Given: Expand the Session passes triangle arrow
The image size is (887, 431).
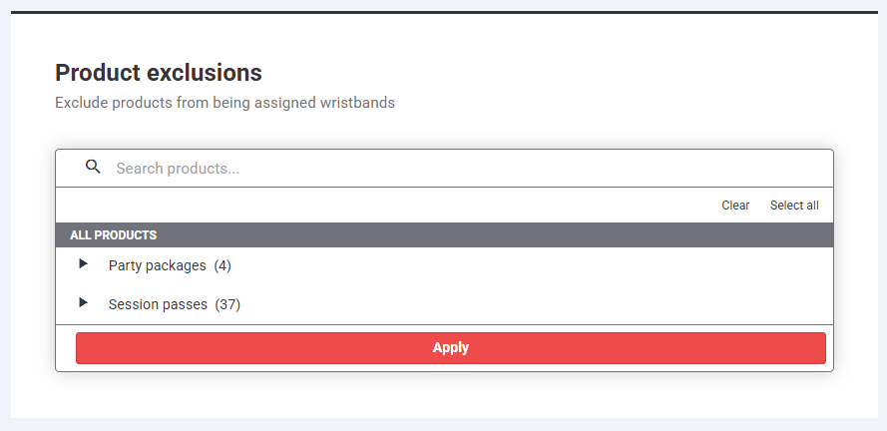Looking at the screenshot, I should pyautogui.click(x=84, y=302).
